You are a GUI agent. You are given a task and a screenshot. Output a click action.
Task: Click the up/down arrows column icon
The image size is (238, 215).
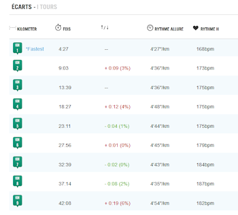105,27
